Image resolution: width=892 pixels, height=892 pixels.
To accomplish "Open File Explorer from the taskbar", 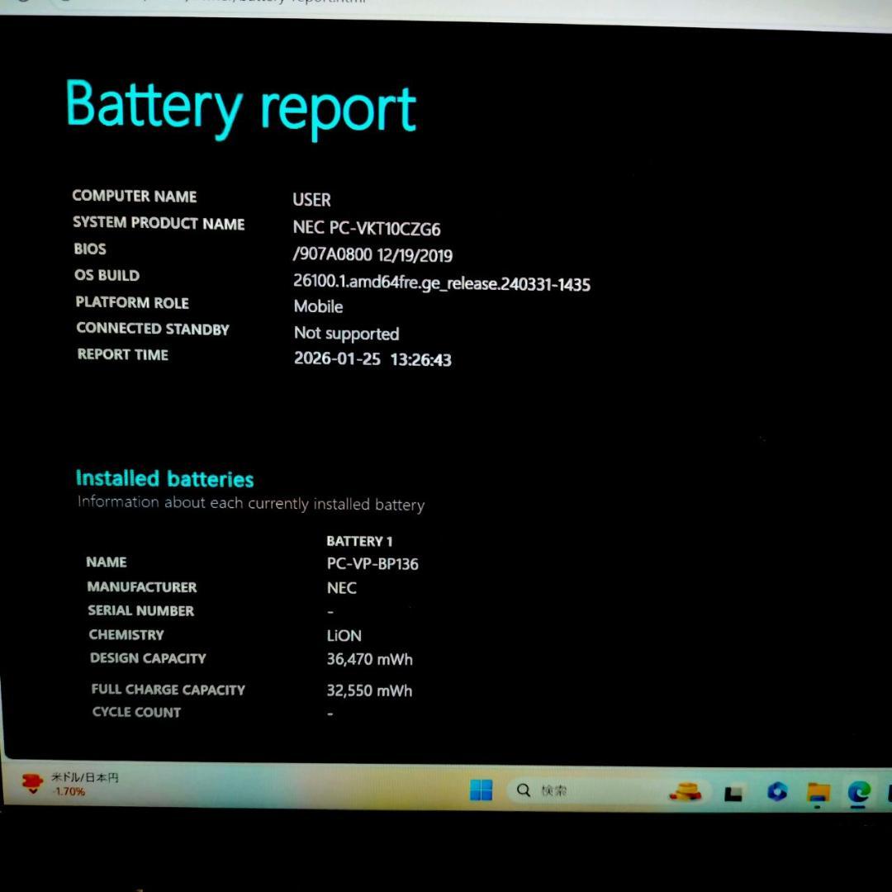I will pyautogui.click(x=818, y=790).
